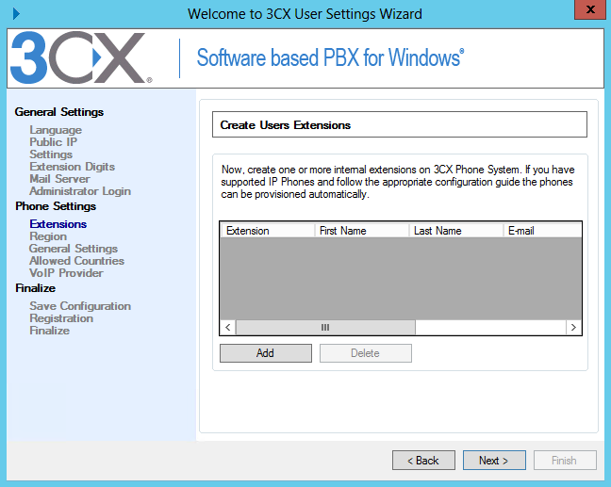Click the table's left scroll arrow
The width and height of the screenshot is (611, 487).
tap(228, 328)
